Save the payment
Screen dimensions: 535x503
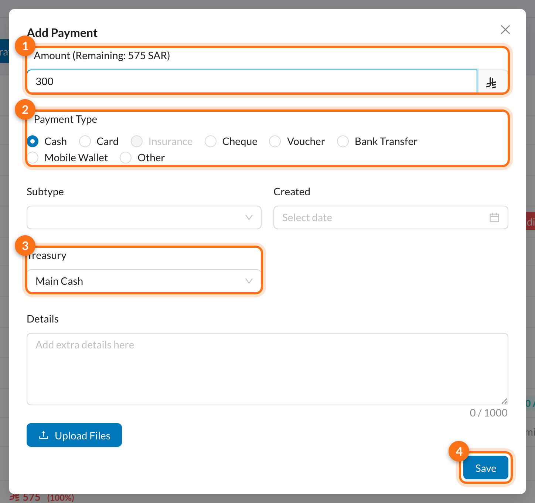tap(486, 468)
